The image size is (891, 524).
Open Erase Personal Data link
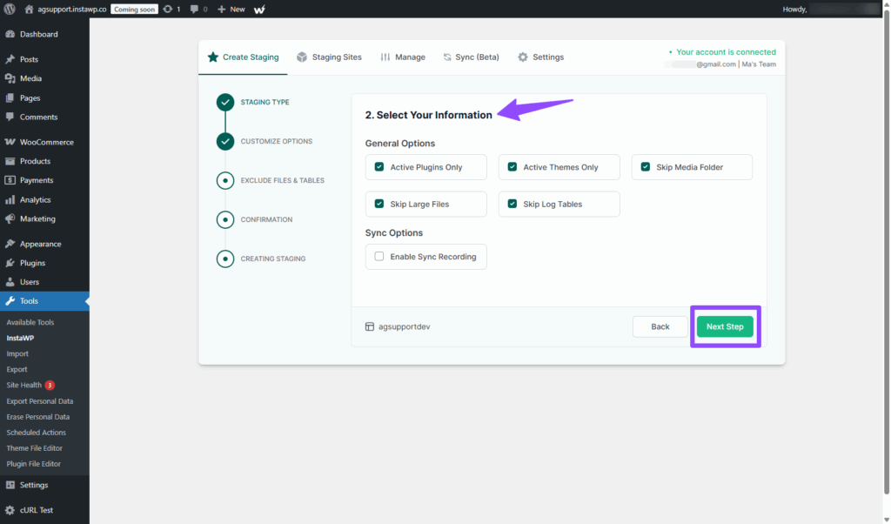click(x=38, y=417)
